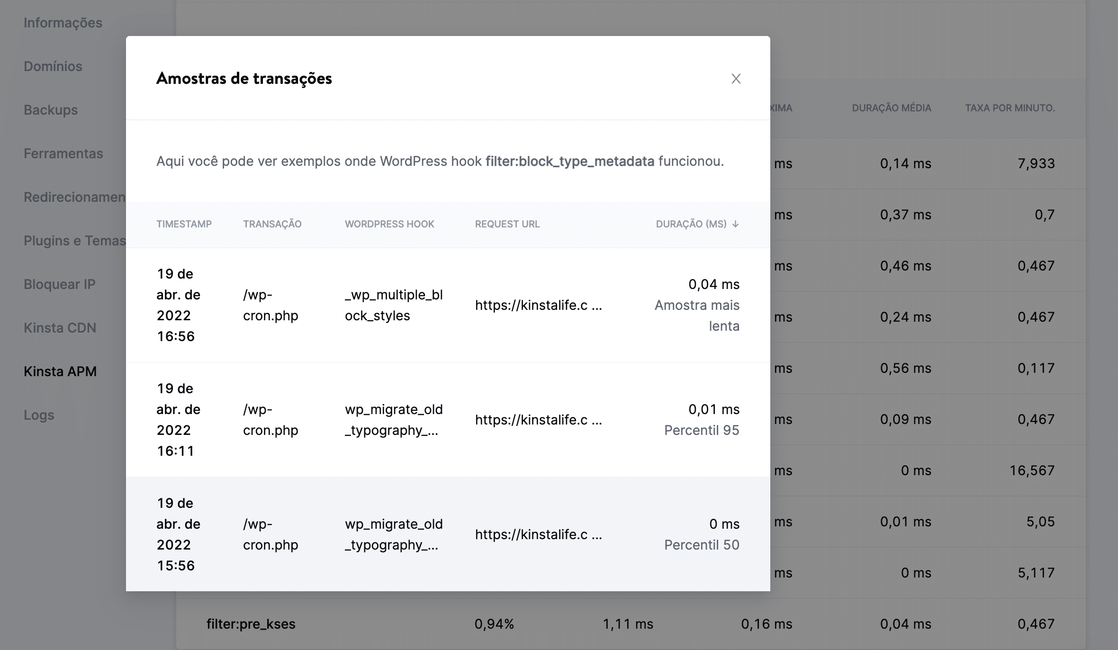Click the WORDPRESS HOOK column header
This screenshot has height=650, width=1118.
pos(389,224)
